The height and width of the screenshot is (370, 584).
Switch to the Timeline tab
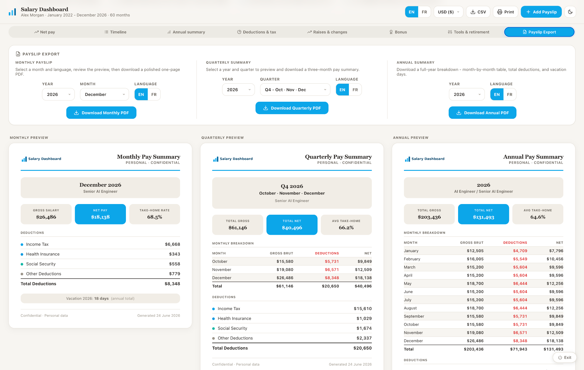(115, 32)
